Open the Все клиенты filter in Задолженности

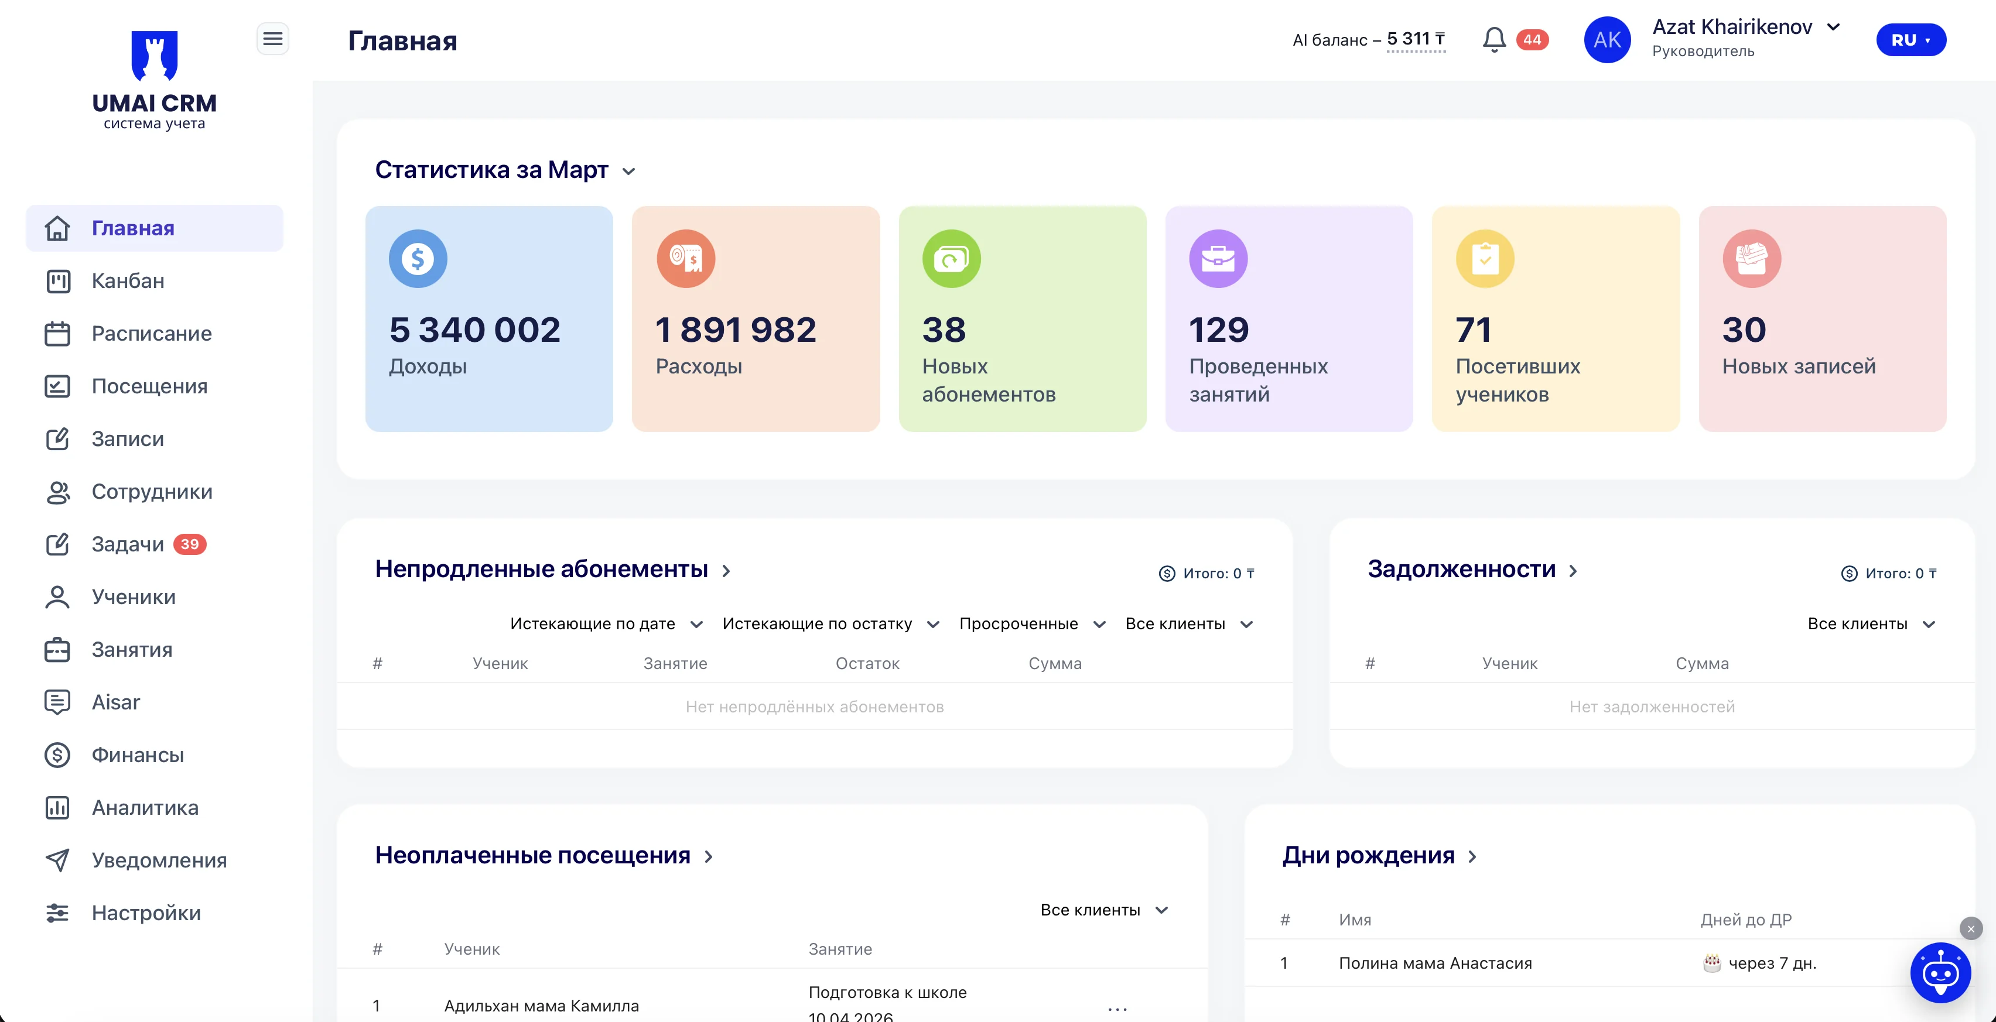[1871, 624]
